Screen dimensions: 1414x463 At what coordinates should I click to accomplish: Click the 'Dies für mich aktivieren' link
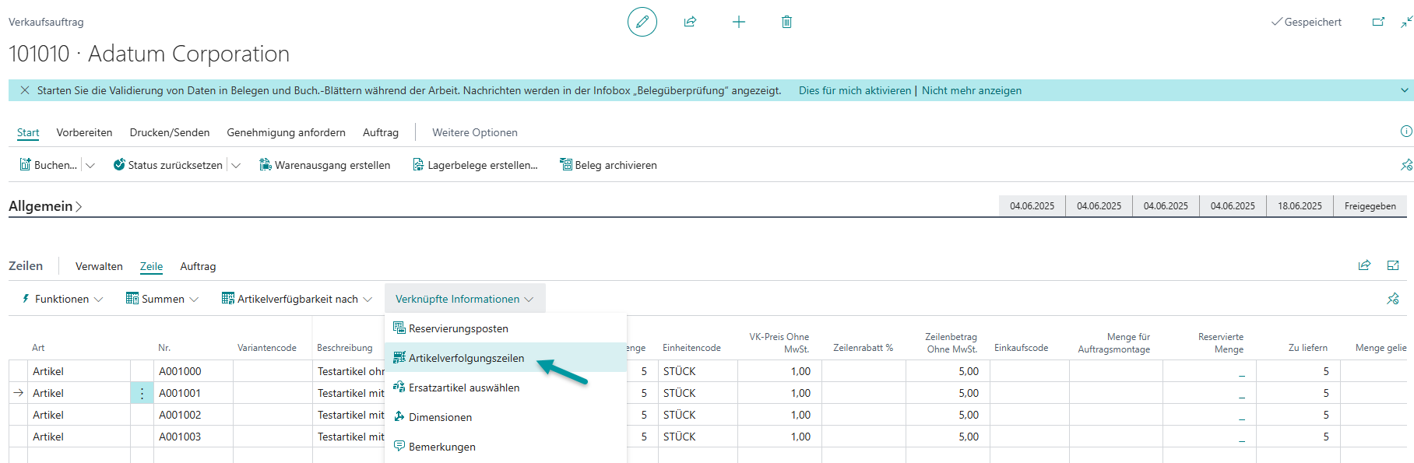tap(854, 90)
